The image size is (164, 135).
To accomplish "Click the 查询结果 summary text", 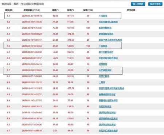I will 23,4.
